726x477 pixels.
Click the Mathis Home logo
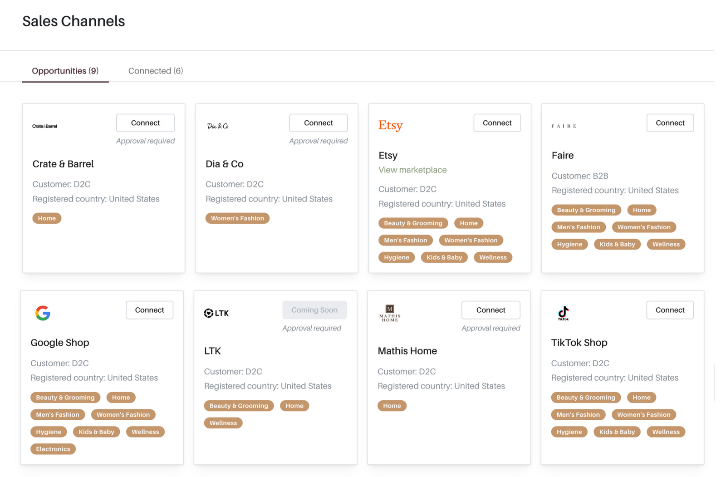[389, 313]
